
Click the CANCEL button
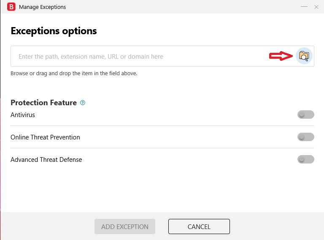click(199, 226)
